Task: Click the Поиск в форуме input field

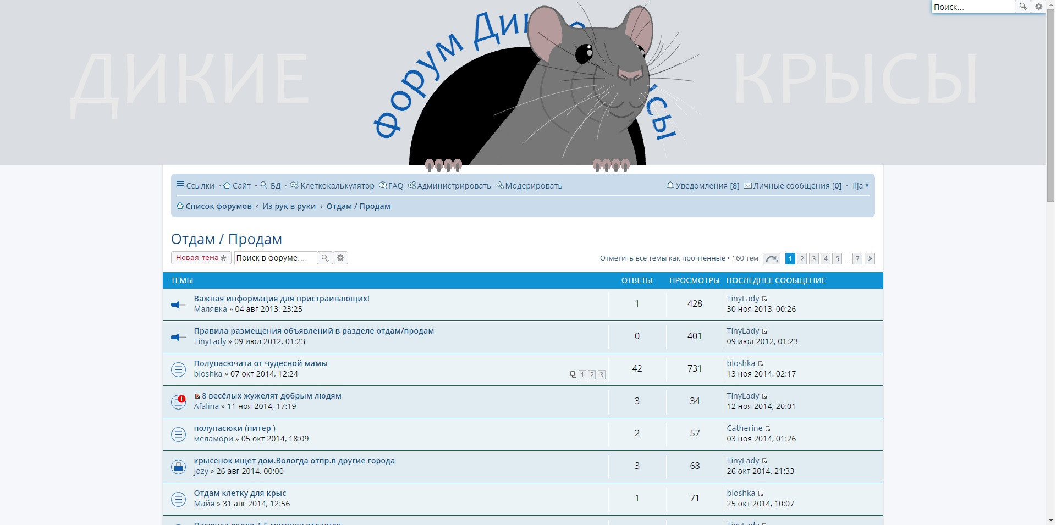Action: (x=275, y=258)
